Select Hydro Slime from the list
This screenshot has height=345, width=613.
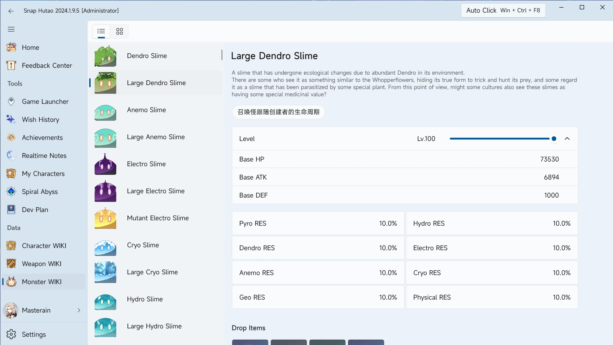(156, 299)
